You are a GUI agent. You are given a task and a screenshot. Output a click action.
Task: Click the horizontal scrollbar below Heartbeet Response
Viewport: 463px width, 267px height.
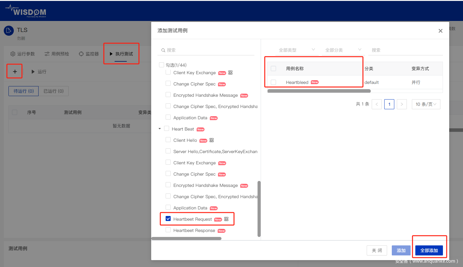coord(186,239)
